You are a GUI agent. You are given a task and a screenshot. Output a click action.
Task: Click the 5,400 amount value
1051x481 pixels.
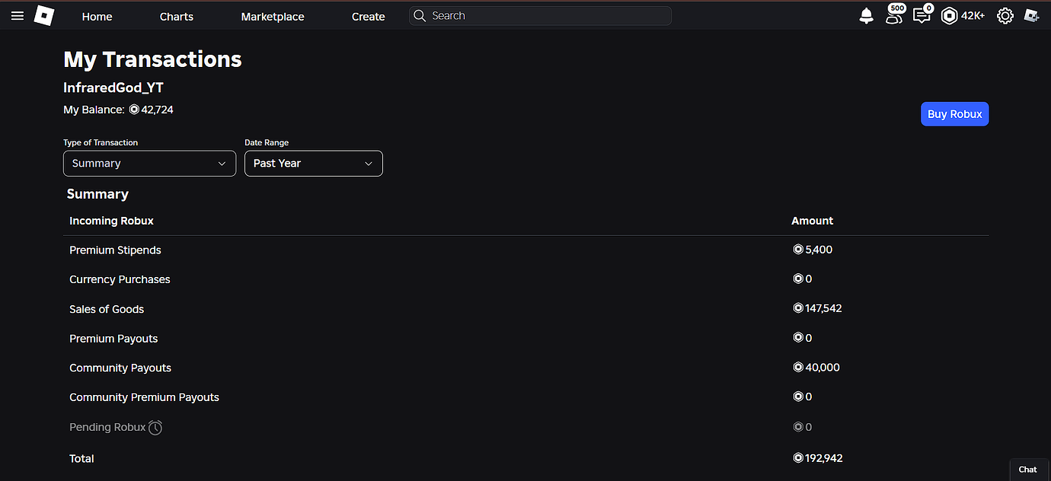[819, 250]
